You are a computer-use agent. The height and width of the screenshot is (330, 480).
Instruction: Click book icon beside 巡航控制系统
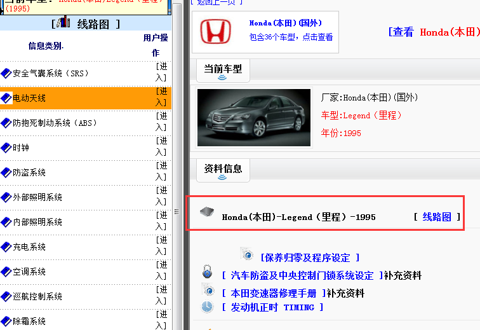point(6,296)
